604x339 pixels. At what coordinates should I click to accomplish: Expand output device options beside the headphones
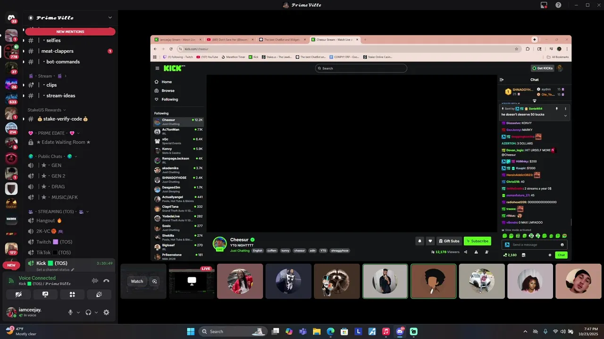pyautogui.click(x=96, y=312)
